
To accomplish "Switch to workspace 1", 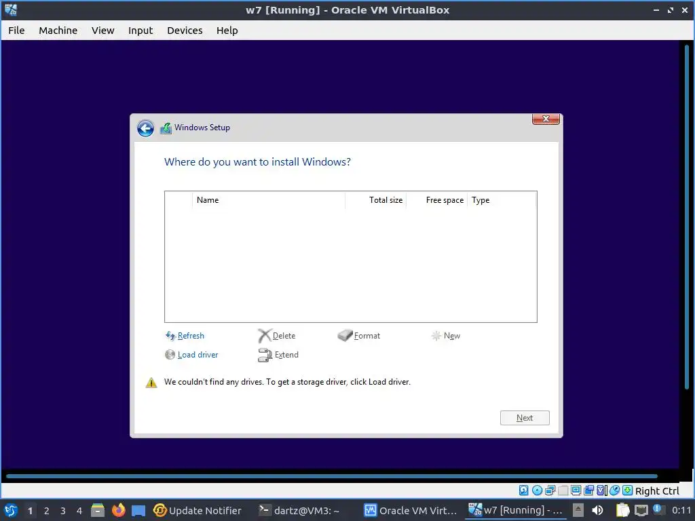I will (30, 511).
